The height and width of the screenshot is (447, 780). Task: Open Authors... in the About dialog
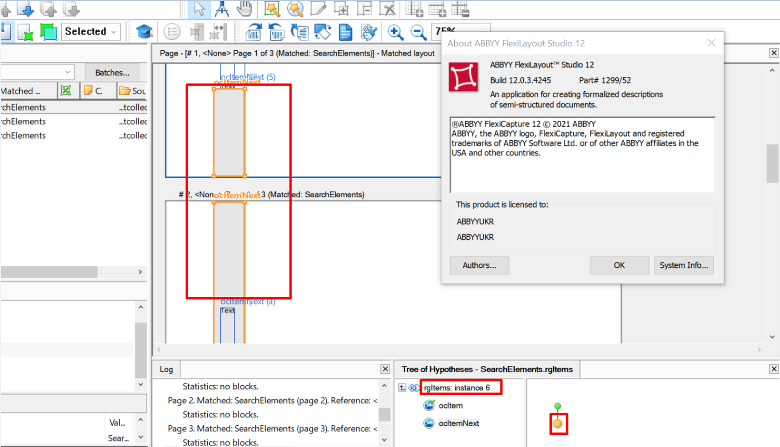(479, 265)
